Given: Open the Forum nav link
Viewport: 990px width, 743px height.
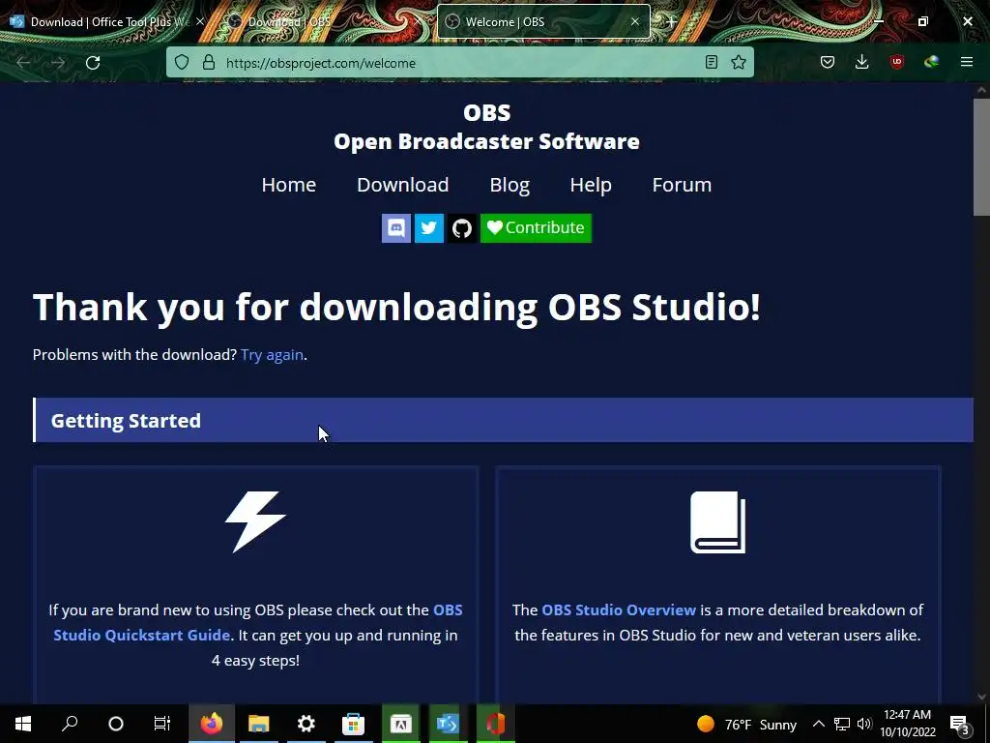Looking at the screenshot, I should (x=682, y=185).
